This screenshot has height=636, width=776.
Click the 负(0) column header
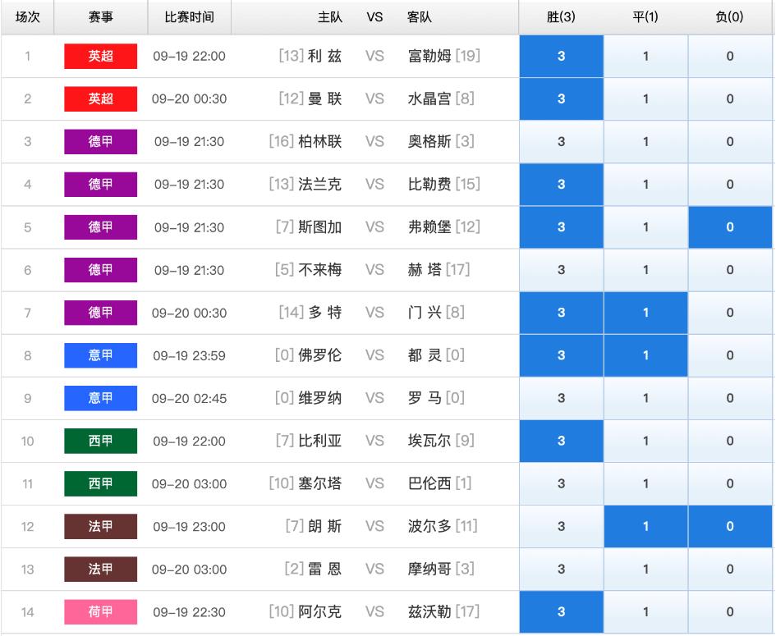tap(730, 17)
